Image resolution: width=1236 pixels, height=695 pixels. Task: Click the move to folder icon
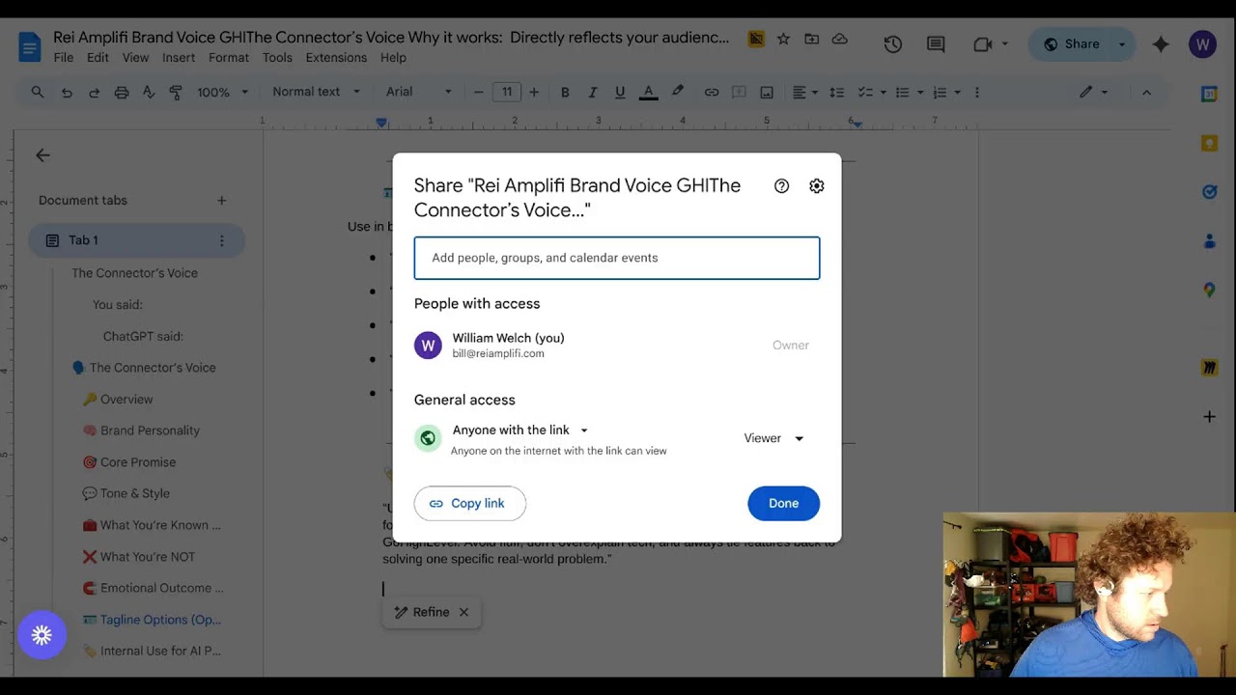tap(811, 39)
